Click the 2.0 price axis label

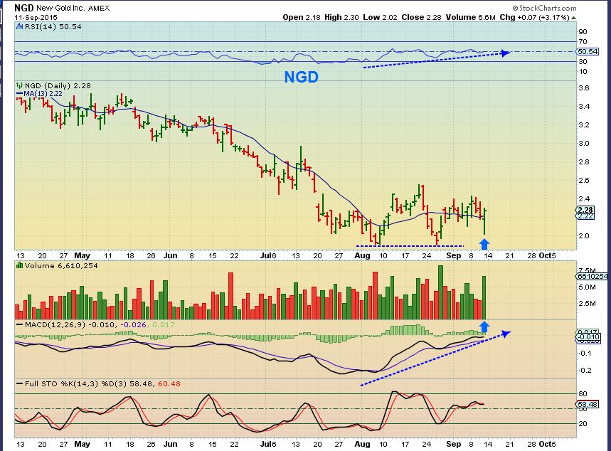tap(584, 236)
